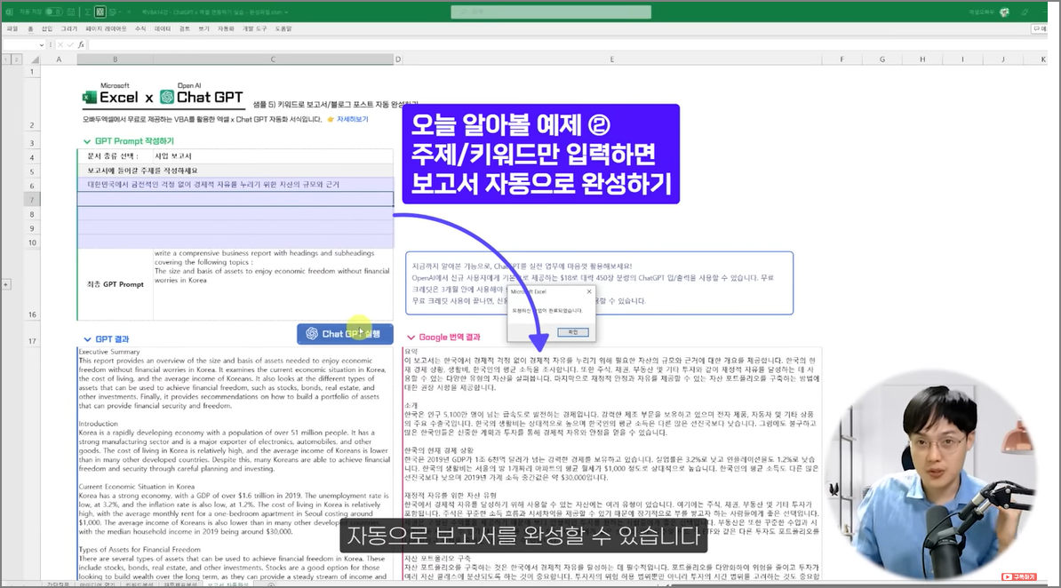1061x588 pixels.
Task: Switch to the 자동화 ribbon tab
Action: (226, 29)
